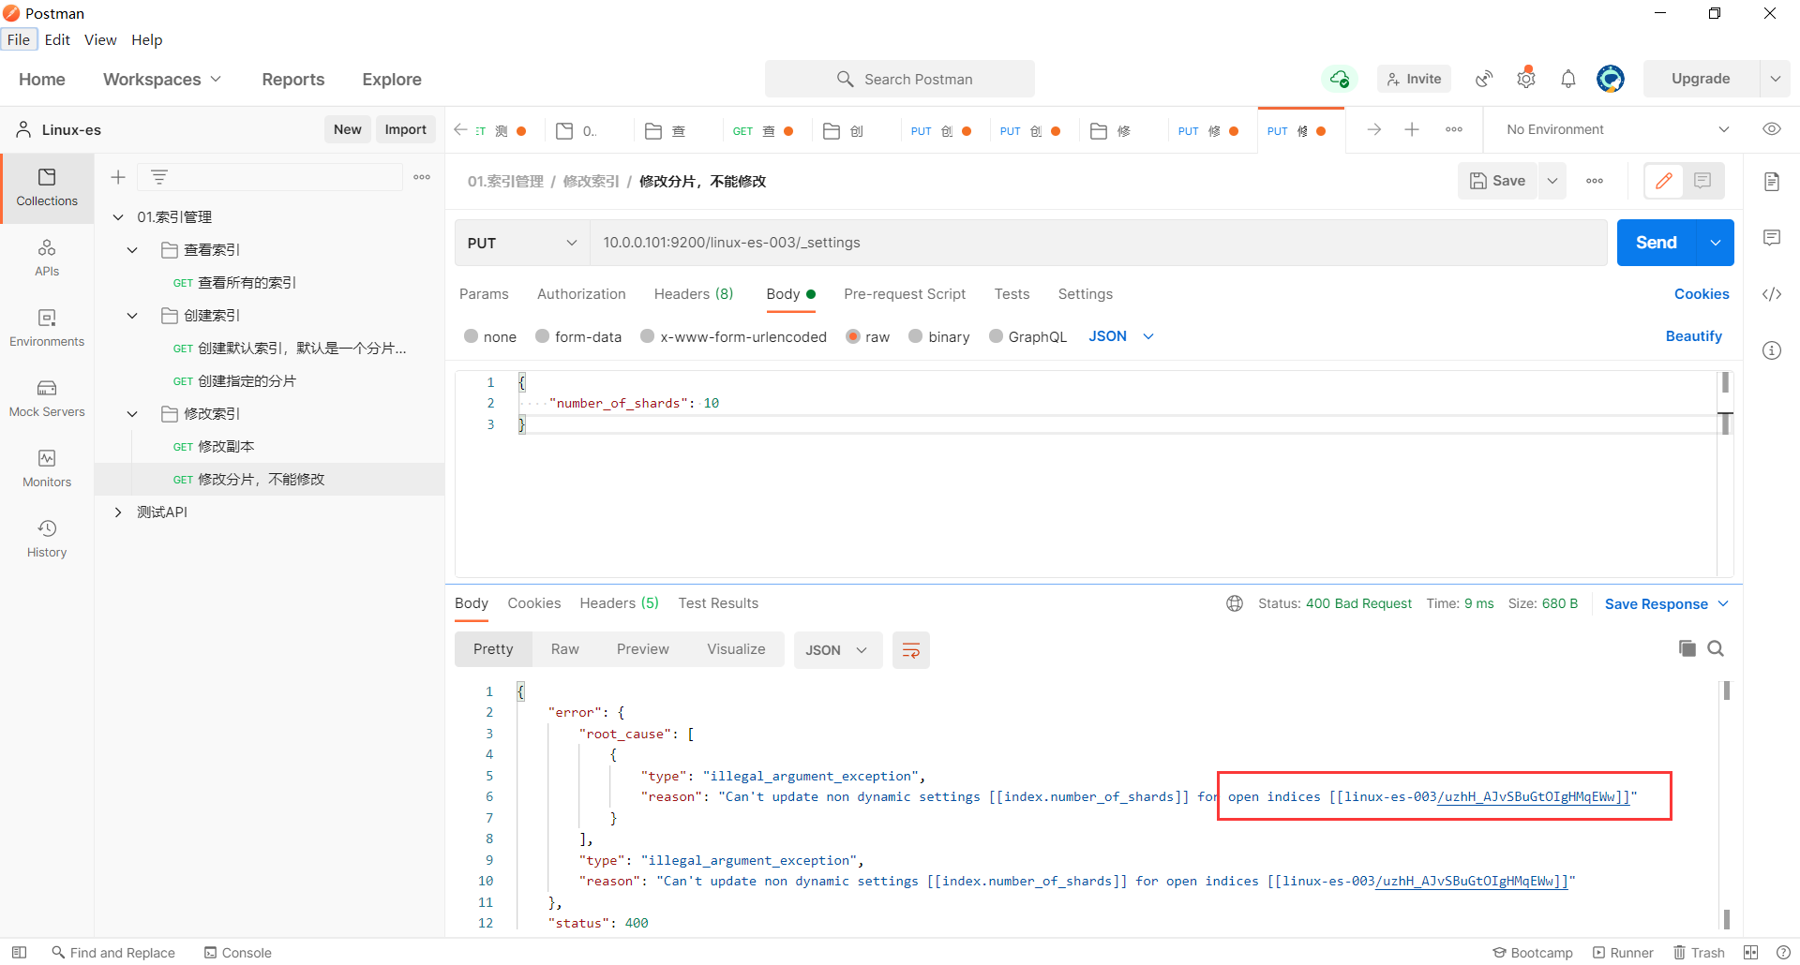
Task: Click the request URL field
Action: pyautogui.click(x=1098, y=243)
